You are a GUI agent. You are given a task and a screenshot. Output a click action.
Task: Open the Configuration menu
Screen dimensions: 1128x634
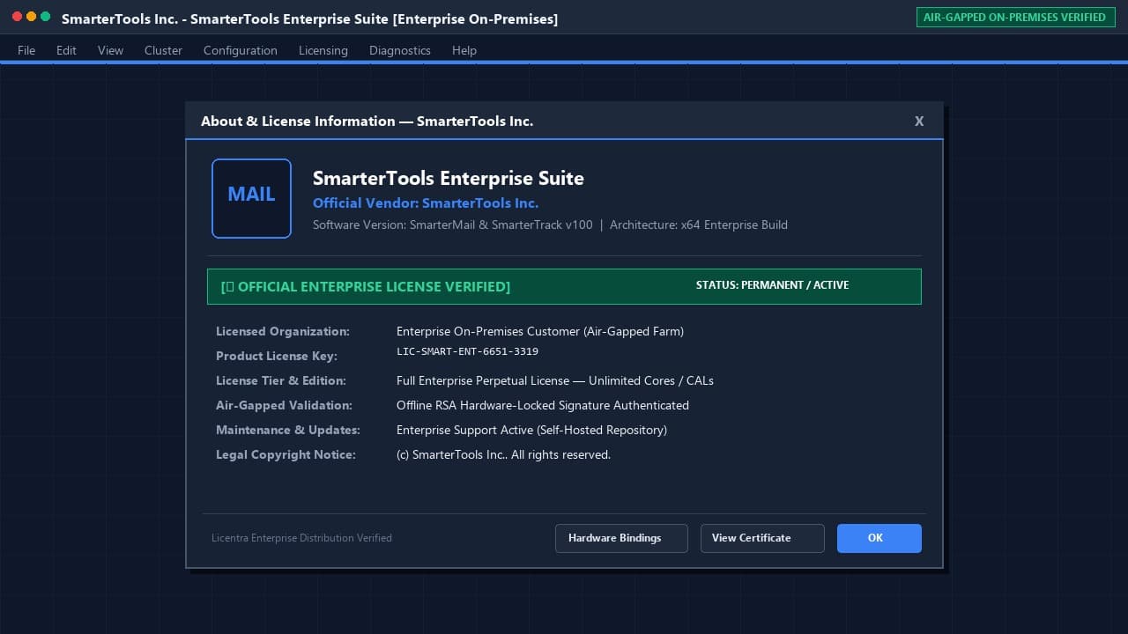pyautogui.click(x=241, y=50)
